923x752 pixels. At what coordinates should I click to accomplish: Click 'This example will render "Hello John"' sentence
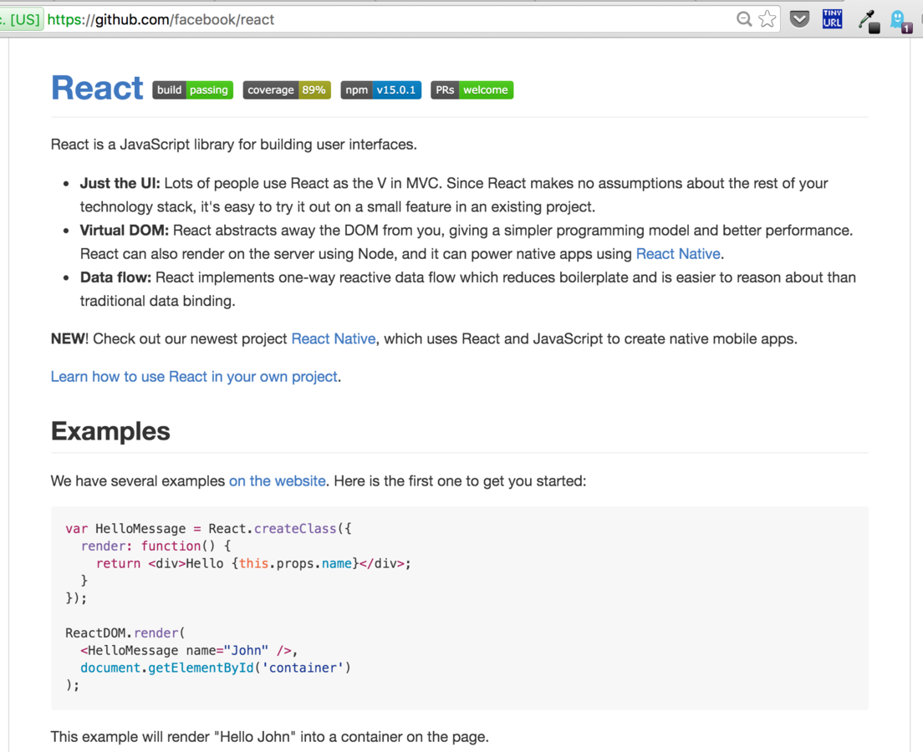tap(269, 737)
